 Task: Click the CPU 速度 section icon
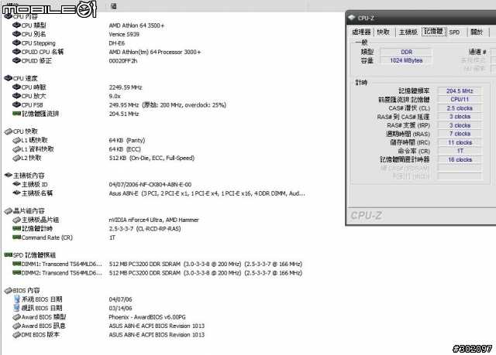point(9,78)
